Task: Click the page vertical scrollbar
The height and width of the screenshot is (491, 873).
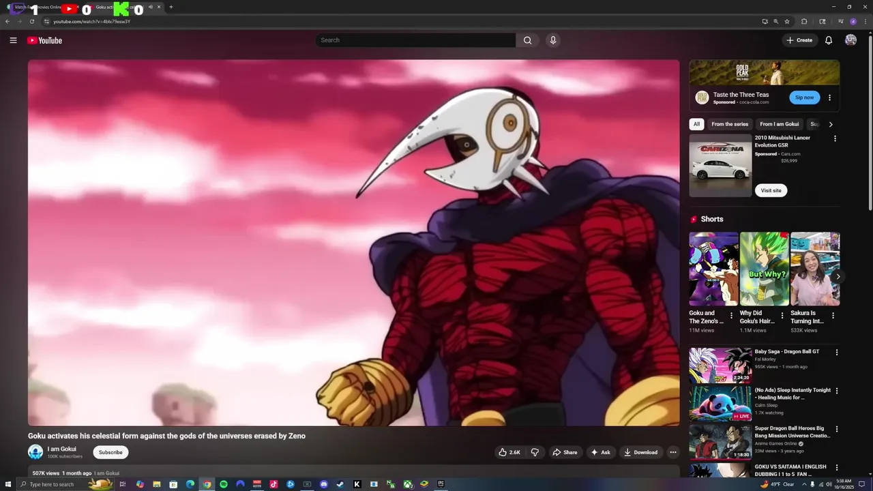Action: tap(870, 123)
